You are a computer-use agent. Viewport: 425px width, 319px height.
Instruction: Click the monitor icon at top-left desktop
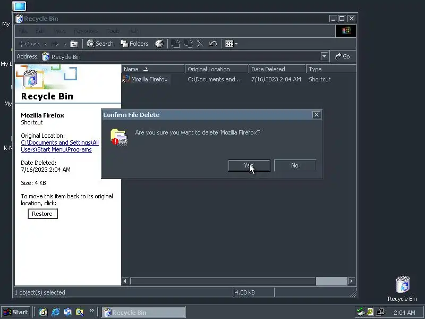[x=19, y=6]
